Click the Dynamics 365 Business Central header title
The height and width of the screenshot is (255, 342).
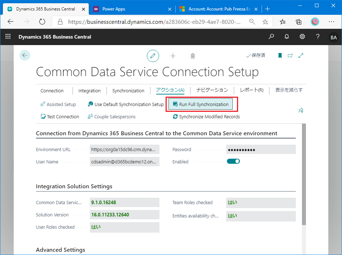pyautogui.click(x=55, y=37)
